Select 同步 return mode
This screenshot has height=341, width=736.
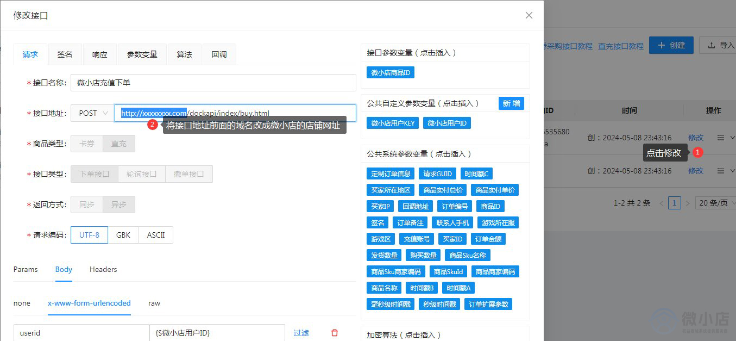click(87, 204)
